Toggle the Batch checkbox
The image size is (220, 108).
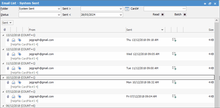point(185,14)
